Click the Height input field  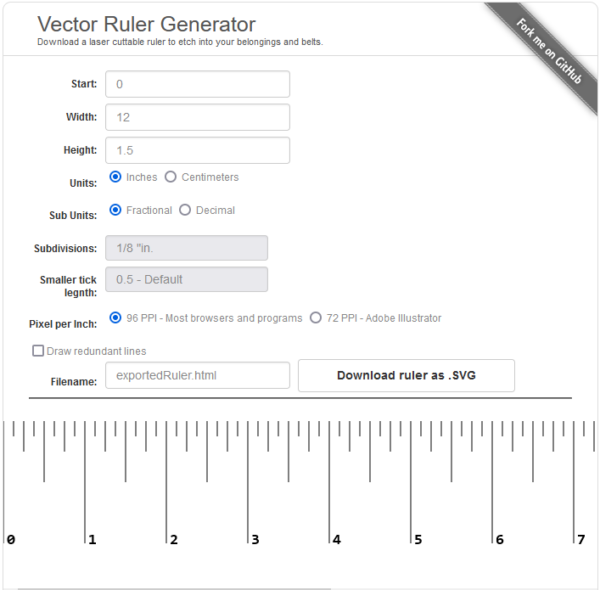point(197,150)
